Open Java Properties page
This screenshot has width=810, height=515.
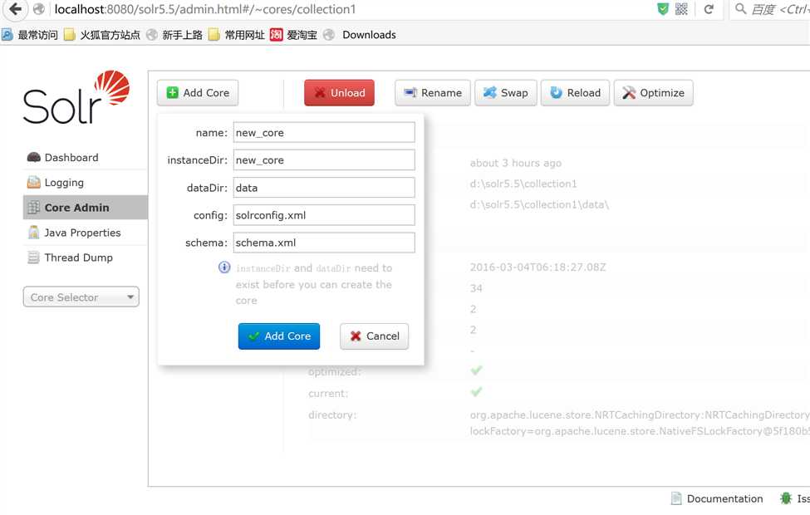(x=82, y=233)
